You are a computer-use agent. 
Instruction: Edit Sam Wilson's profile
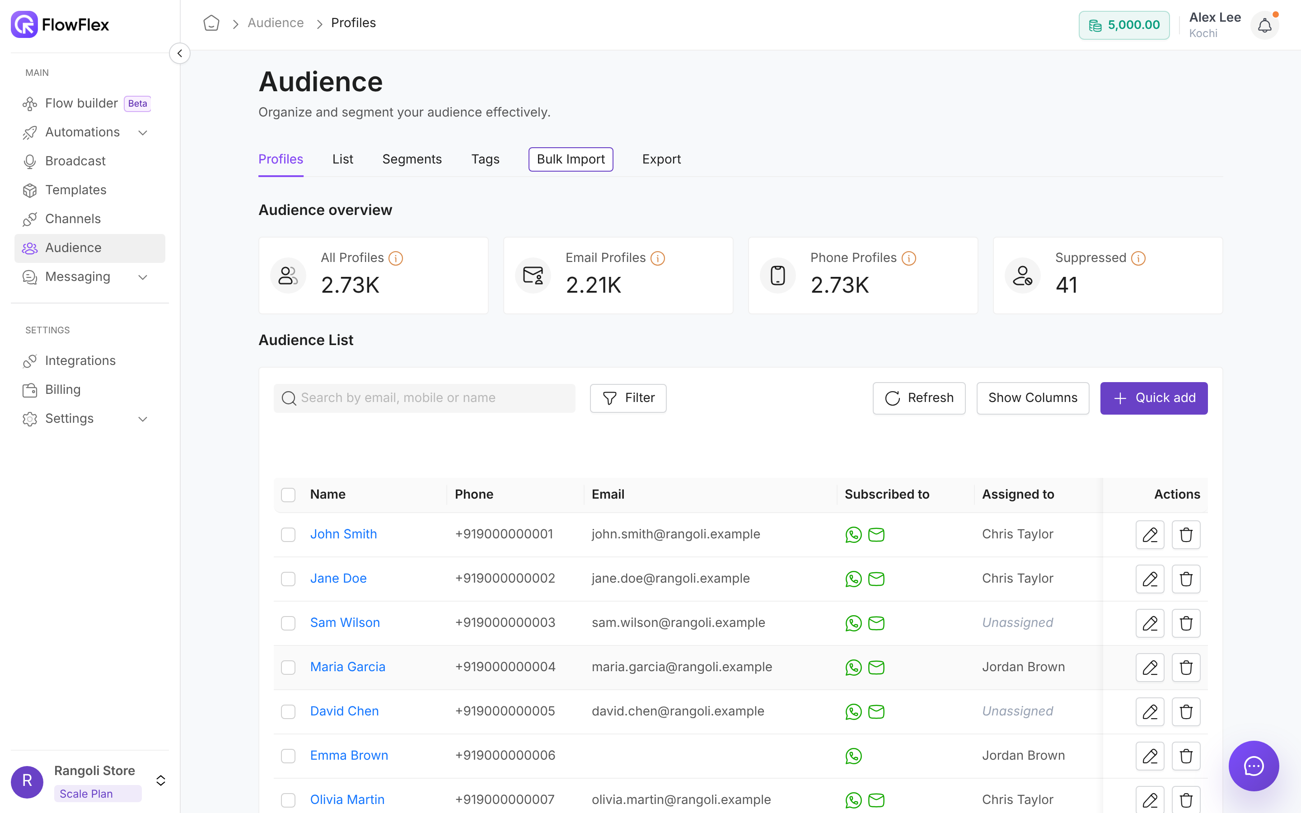(1150, 623)
